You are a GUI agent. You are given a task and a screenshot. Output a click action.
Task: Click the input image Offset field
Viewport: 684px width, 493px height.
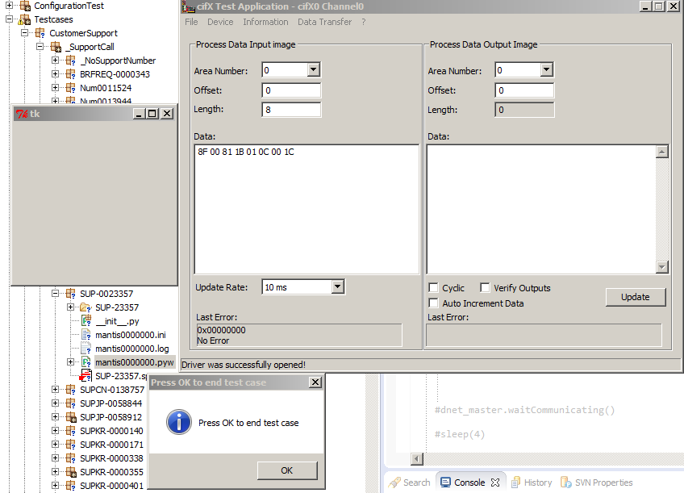(291, 90)
